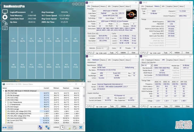Select memory test tile #8

coord(75,40)
